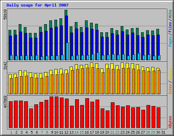Image resolution: width=174 pixels, height=136 pixels.
Task: Click the red KBytes bar for day 9
Action: [x=51, y=112]
